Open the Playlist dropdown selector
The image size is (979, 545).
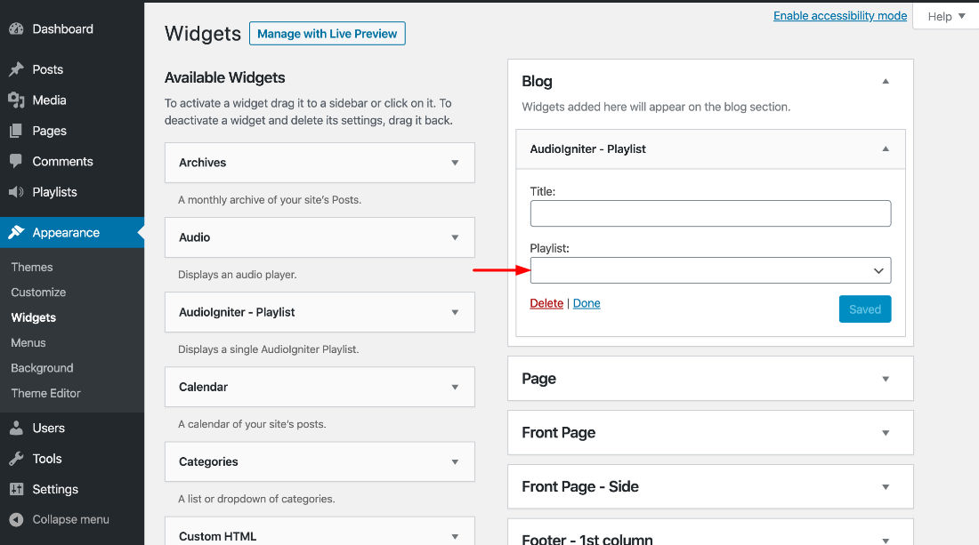point(710,270)
